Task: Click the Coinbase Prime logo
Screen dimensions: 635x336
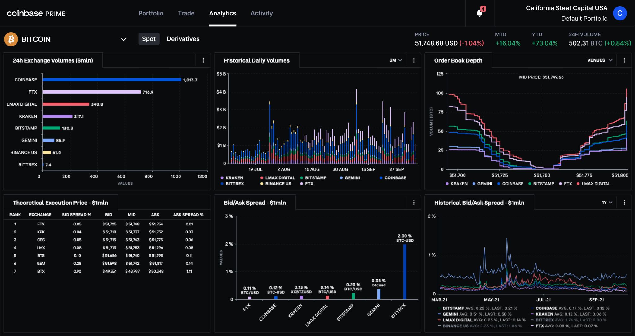Action: coord(36,13)
